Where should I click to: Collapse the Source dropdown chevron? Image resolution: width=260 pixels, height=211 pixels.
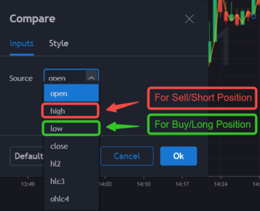[x=91, y=78]
